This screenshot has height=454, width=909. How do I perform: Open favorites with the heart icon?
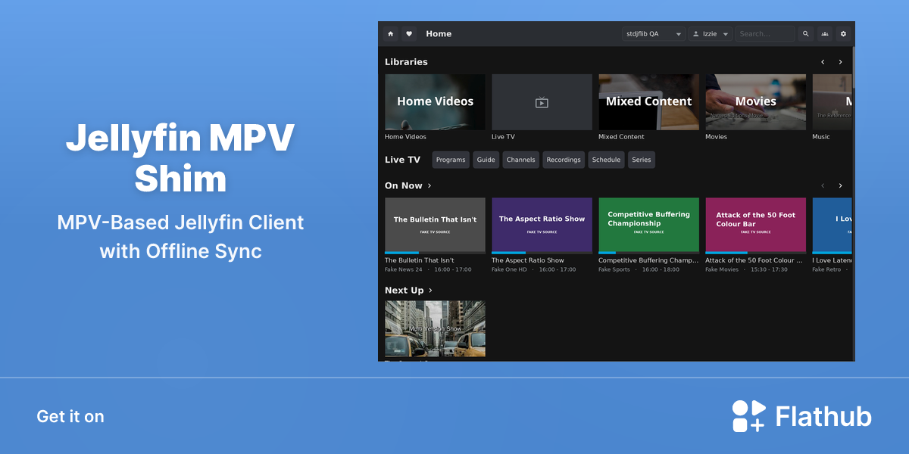click(x=409, y=34)
